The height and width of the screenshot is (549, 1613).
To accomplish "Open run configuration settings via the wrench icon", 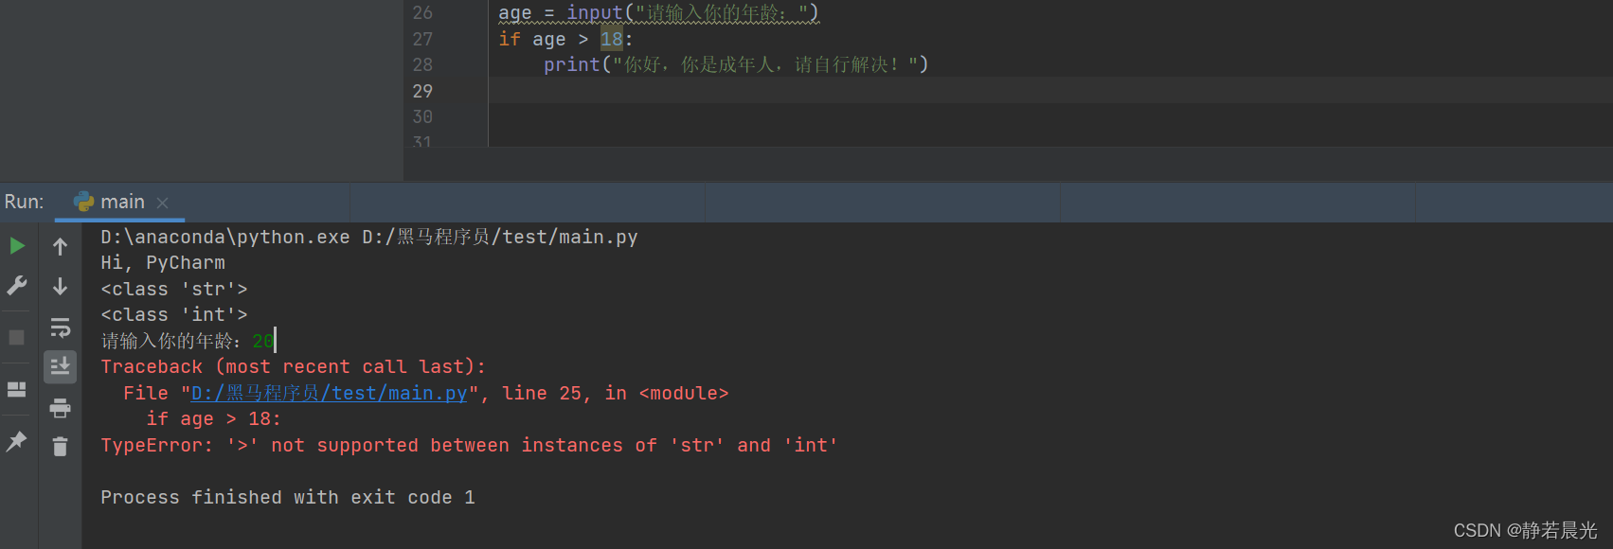I will click(17, 286).
